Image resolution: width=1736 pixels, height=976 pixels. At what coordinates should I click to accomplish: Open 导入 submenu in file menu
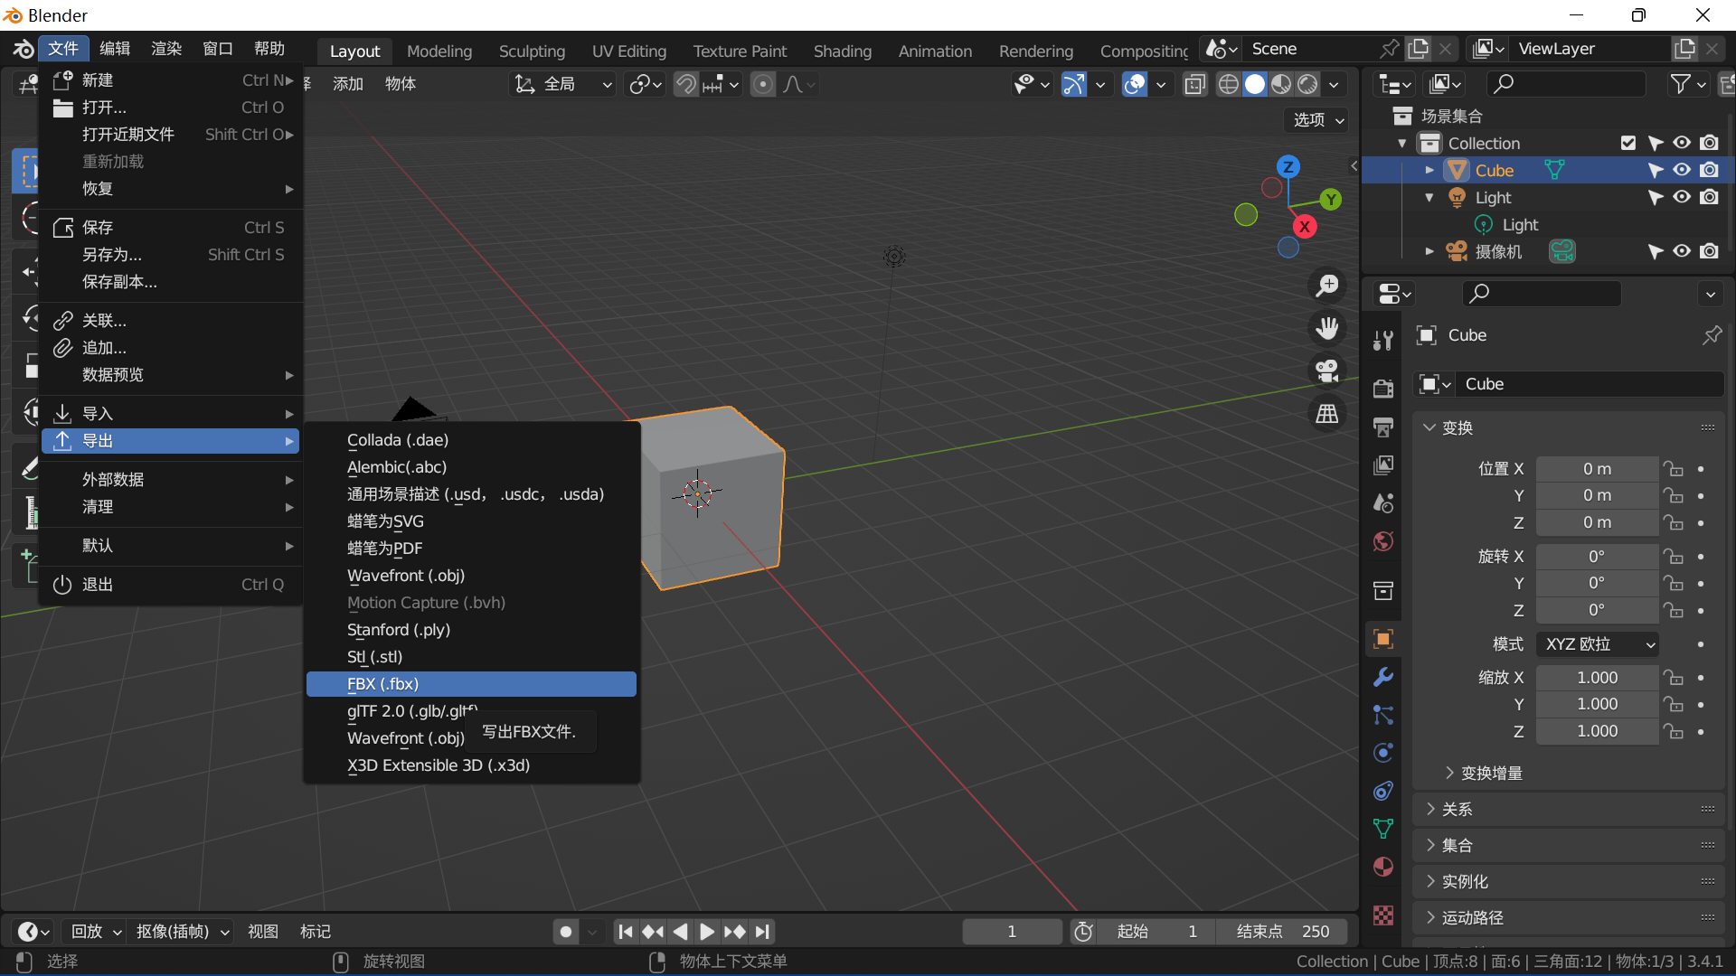point(171,414)
